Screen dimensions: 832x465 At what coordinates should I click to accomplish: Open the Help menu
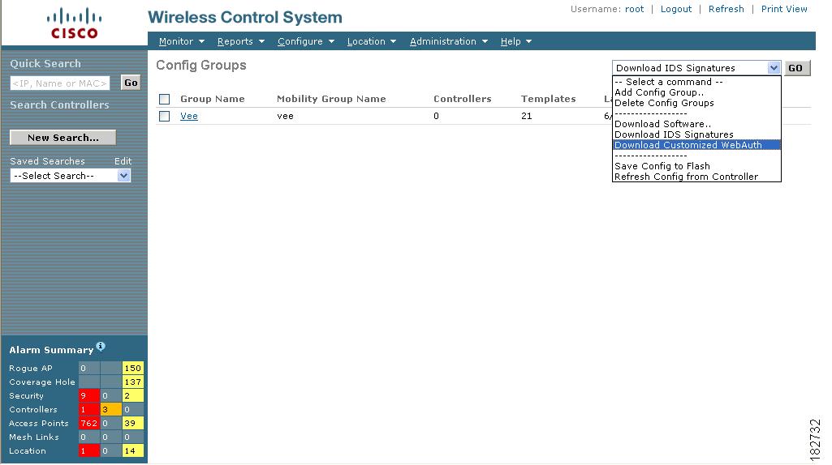[515, 41]
